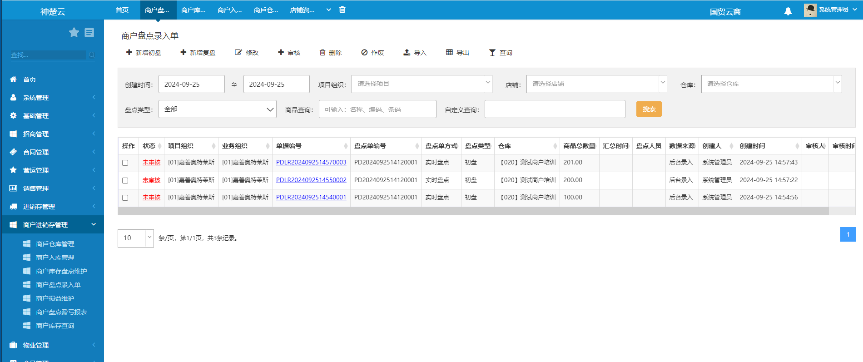Open document link PDLR2024092514550002
The width and height of the screenshot is (863, 362).
[x=311, y=180]
